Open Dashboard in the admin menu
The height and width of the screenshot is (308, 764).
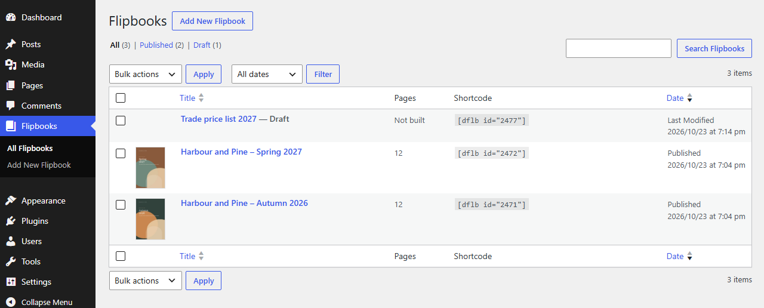(48, 17)
